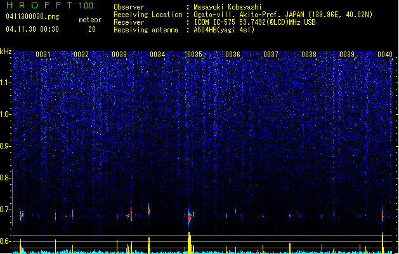
Task: Select receiver text ICOM IC-575 53.7492 MHz USB
Action: [x=255, y=22]
